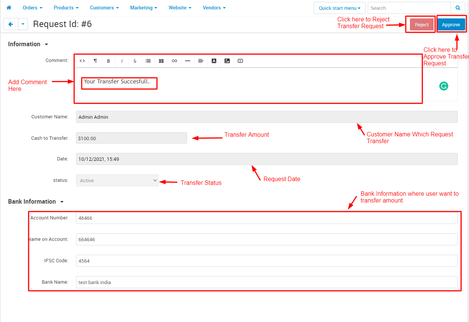Open text color tool in editor
The image size is (469, 322).
214,61
